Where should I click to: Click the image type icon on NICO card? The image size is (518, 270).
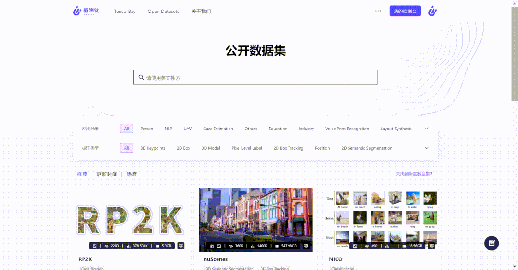tap(355, 246)
